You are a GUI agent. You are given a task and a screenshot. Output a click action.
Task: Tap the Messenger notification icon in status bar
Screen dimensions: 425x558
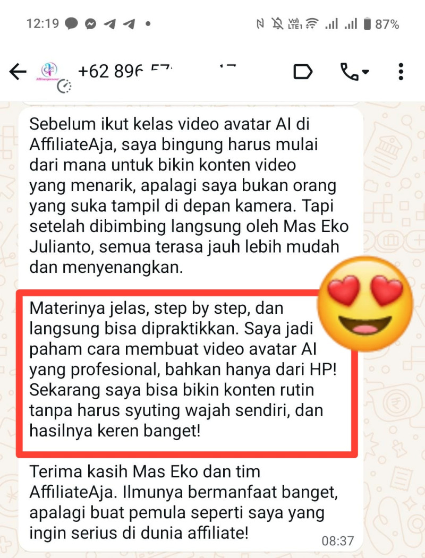(90, 24)
